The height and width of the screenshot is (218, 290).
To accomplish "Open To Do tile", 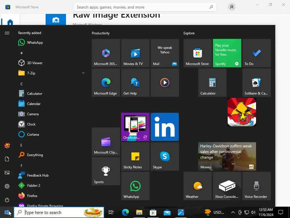I will (257, 53).
